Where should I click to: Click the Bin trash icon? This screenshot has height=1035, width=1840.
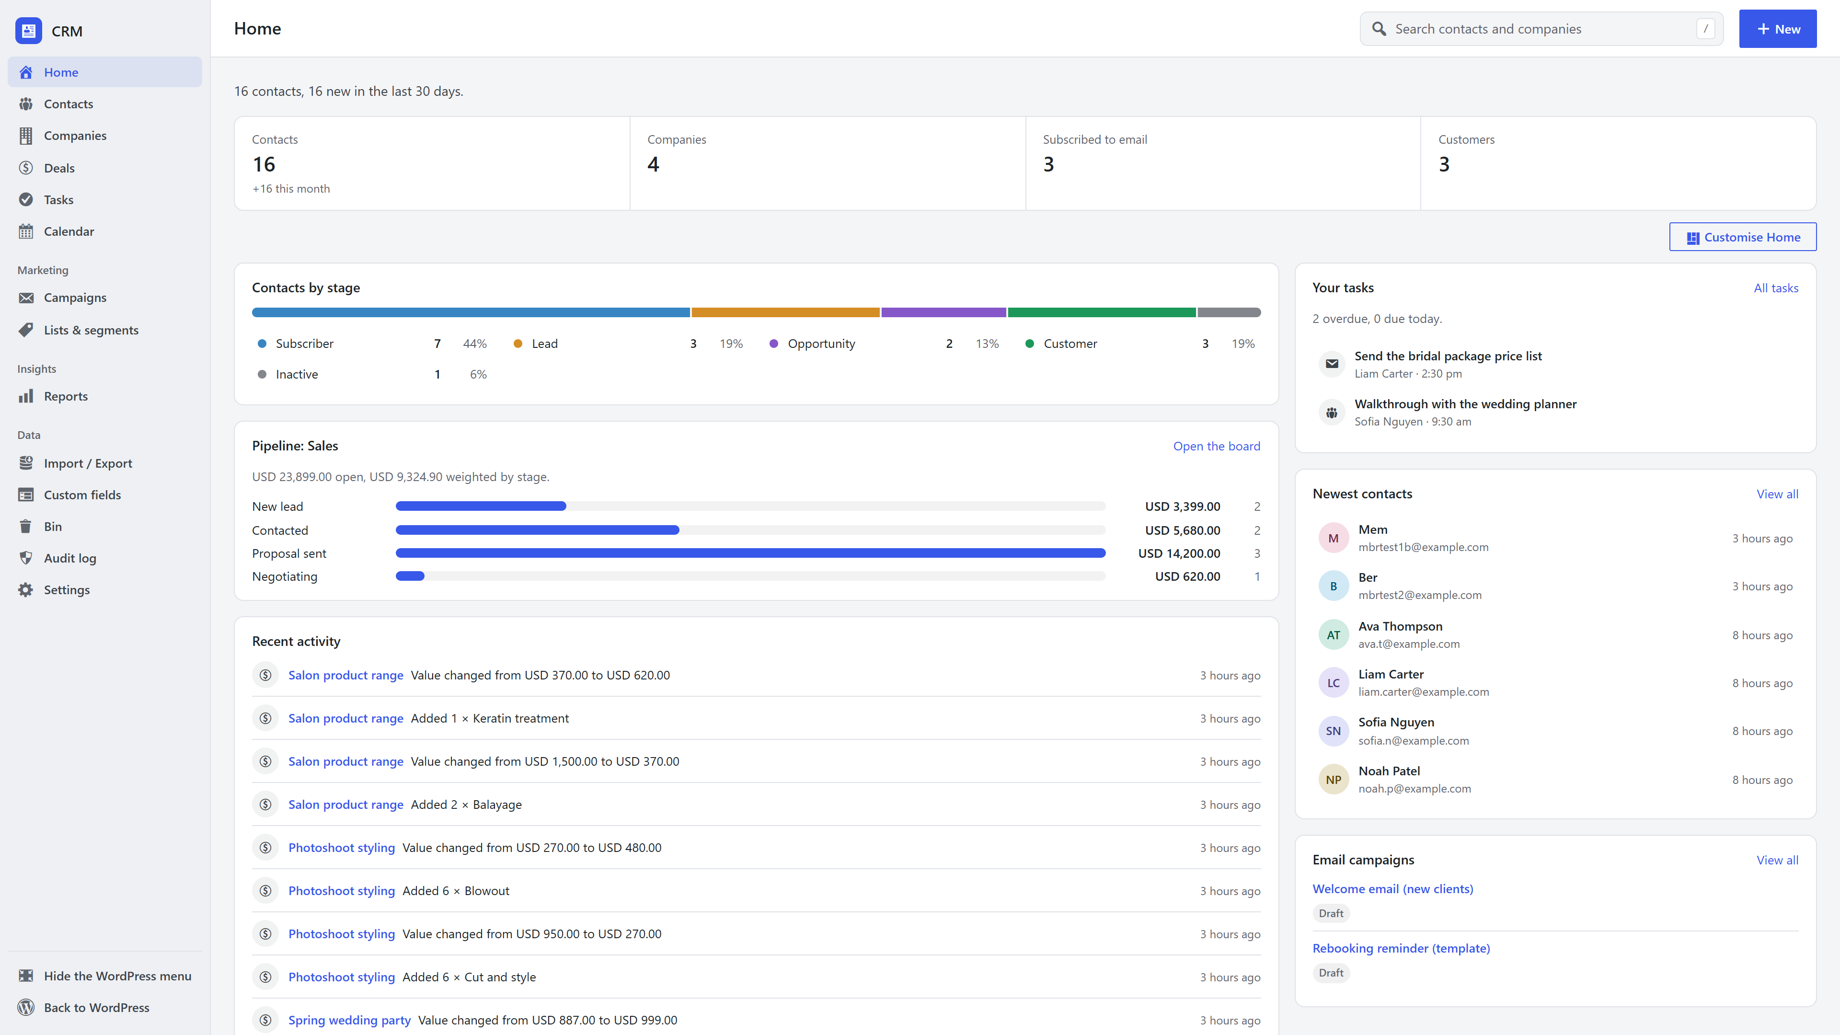click(26, 527)
